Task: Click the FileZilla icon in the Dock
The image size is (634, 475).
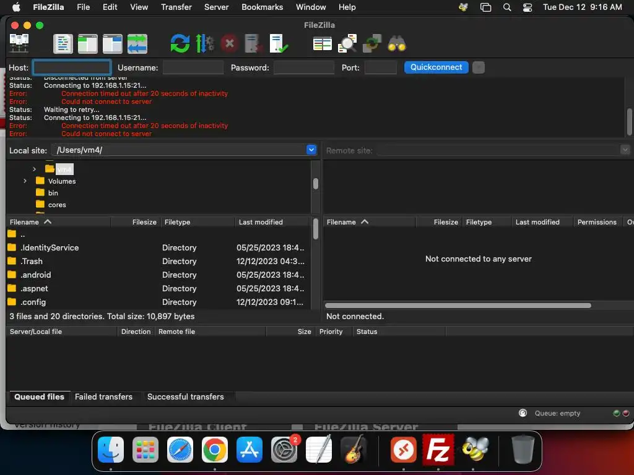Action: [438, 449]
